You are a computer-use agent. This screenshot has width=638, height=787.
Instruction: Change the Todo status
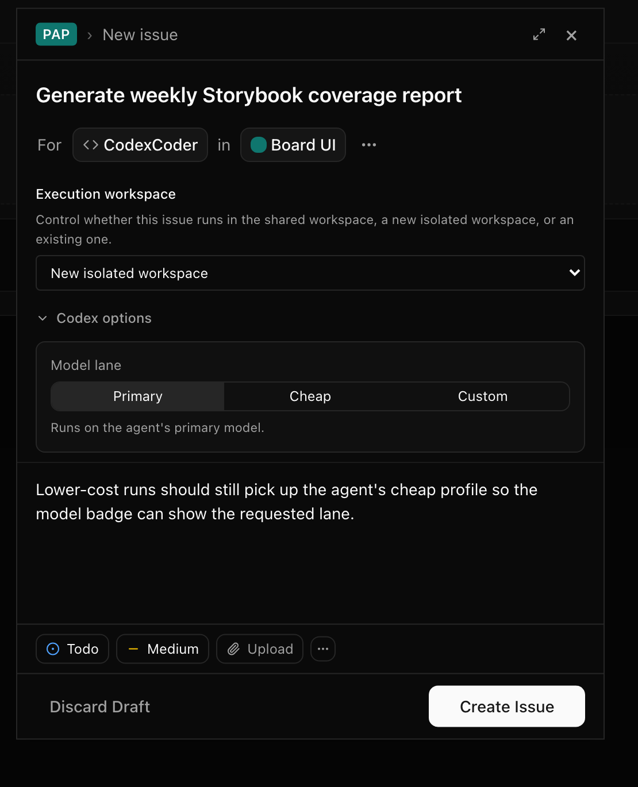click(72, 649)
